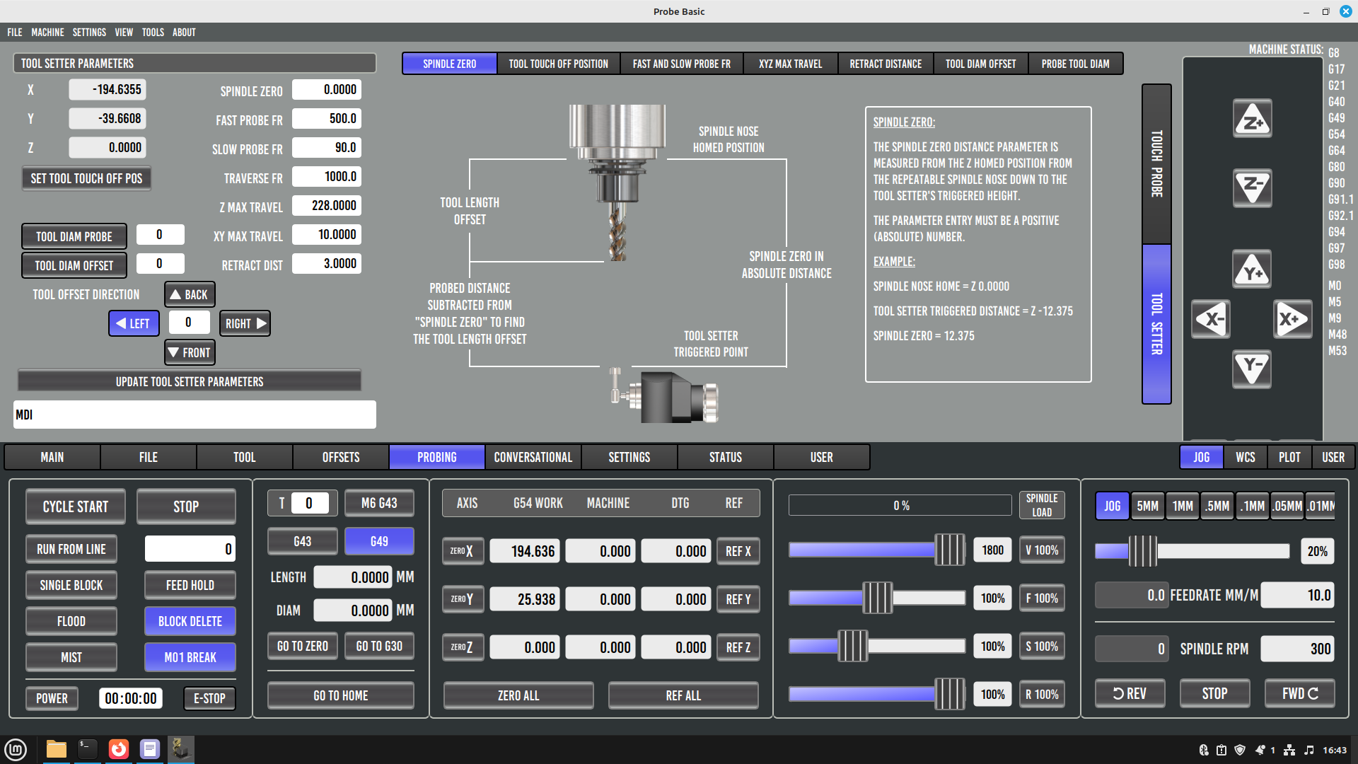Edit the Spindle Zero value field
This screenshot has height=764, width=1358.
[327, 90]
